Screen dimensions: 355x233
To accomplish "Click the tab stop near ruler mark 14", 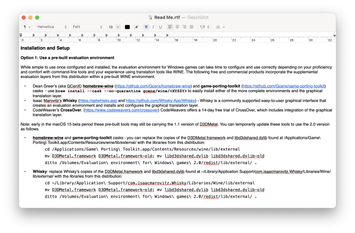I will click(155, 35).
